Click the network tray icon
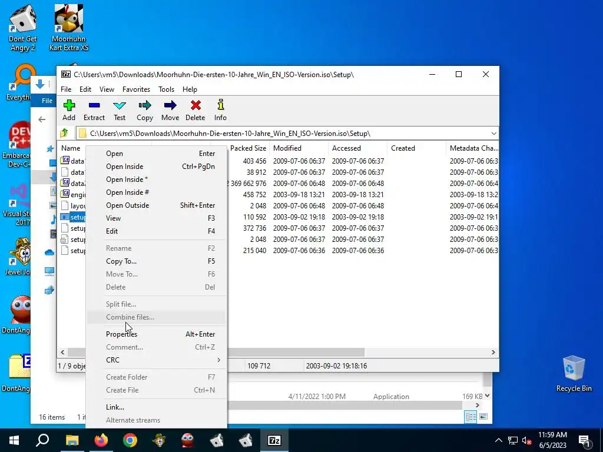Viewport: 603px width, 452px height. coord(513,440)
